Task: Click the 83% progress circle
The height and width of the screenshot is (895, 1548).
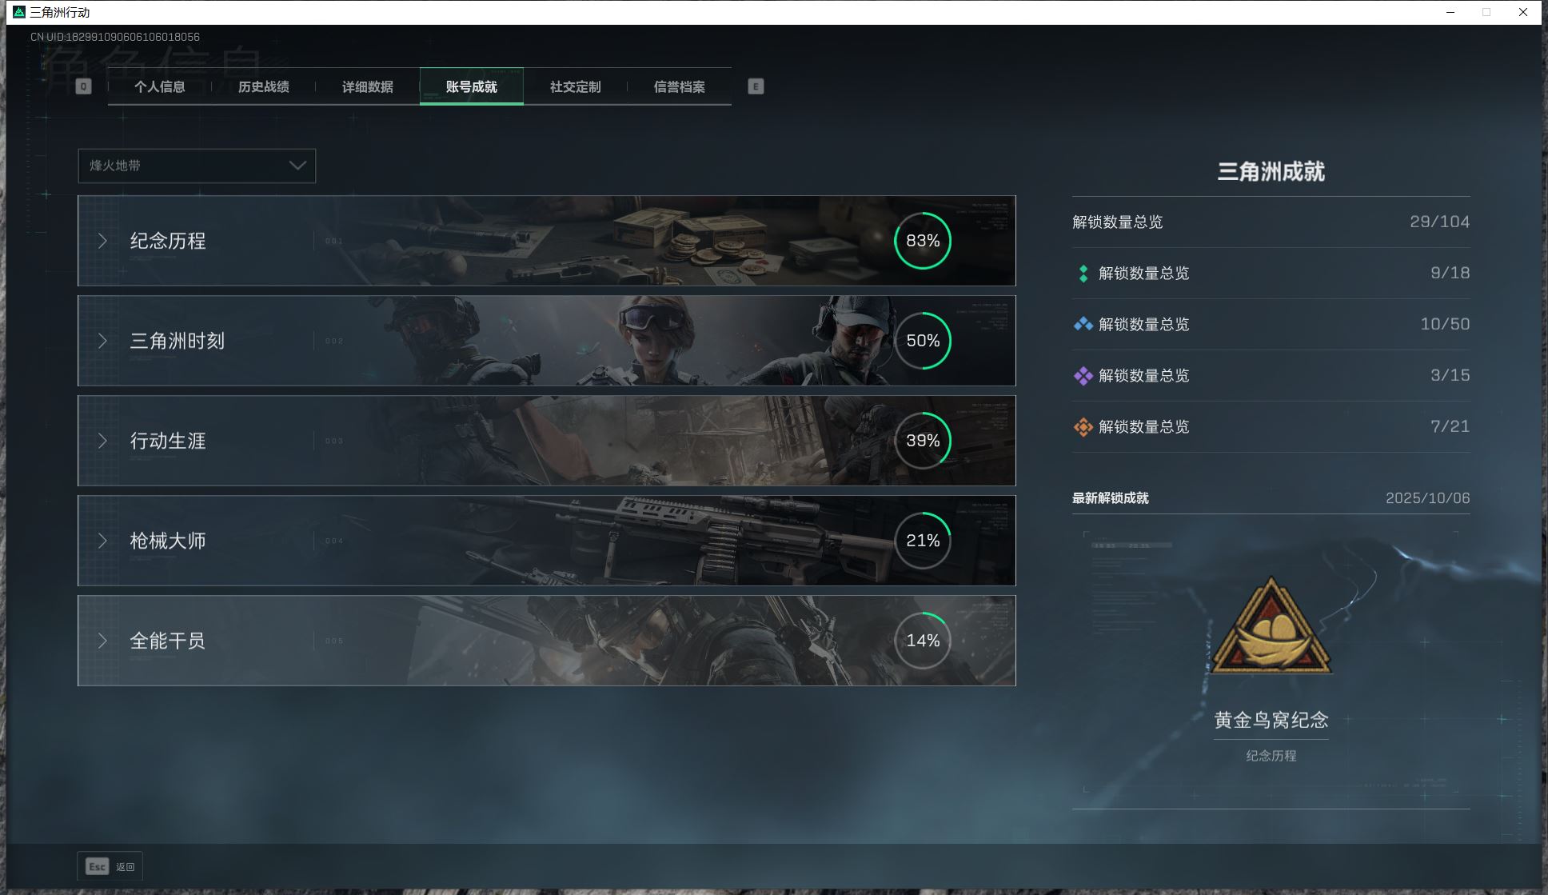Action: coord(923,241)
